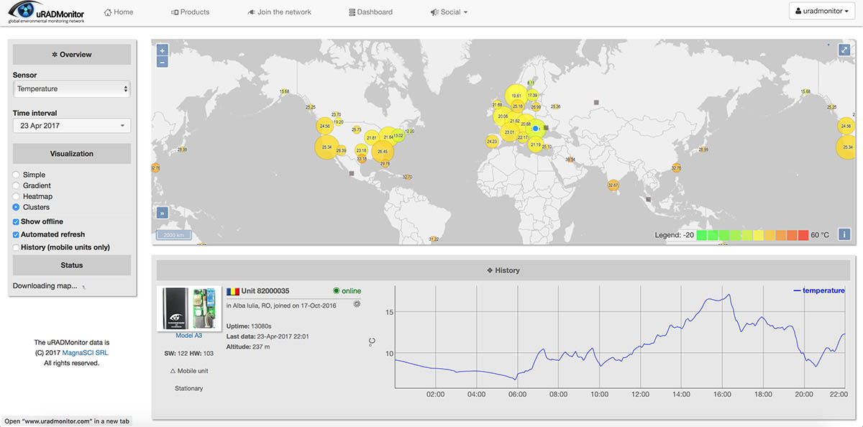Select the Heatmap visualization radio button
Image resolution: width=863 pixels, height=427 pixels.
tap(17, 196)
